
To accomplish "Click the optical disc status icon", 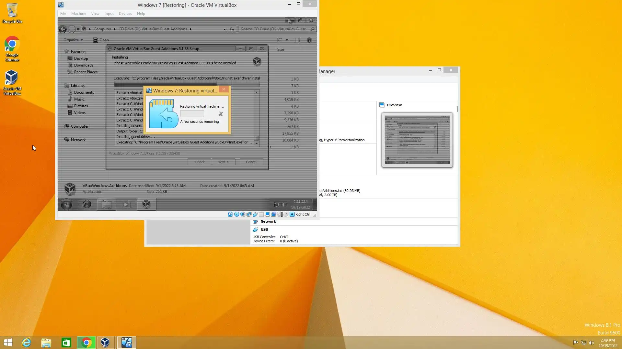I will click(236, 214).
